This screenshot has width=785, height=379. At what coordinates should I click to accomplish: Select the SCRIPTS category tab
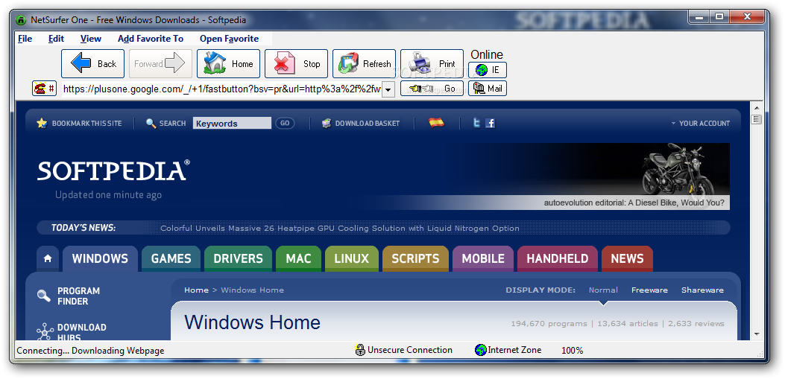(x=415, y=258)
